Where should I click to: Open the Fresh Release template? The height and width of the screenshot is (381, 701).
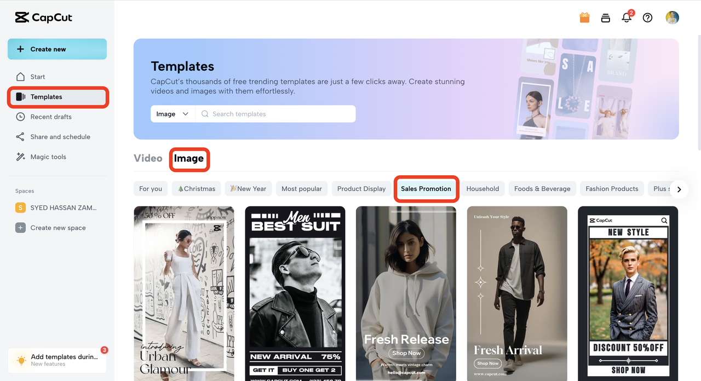406,293
